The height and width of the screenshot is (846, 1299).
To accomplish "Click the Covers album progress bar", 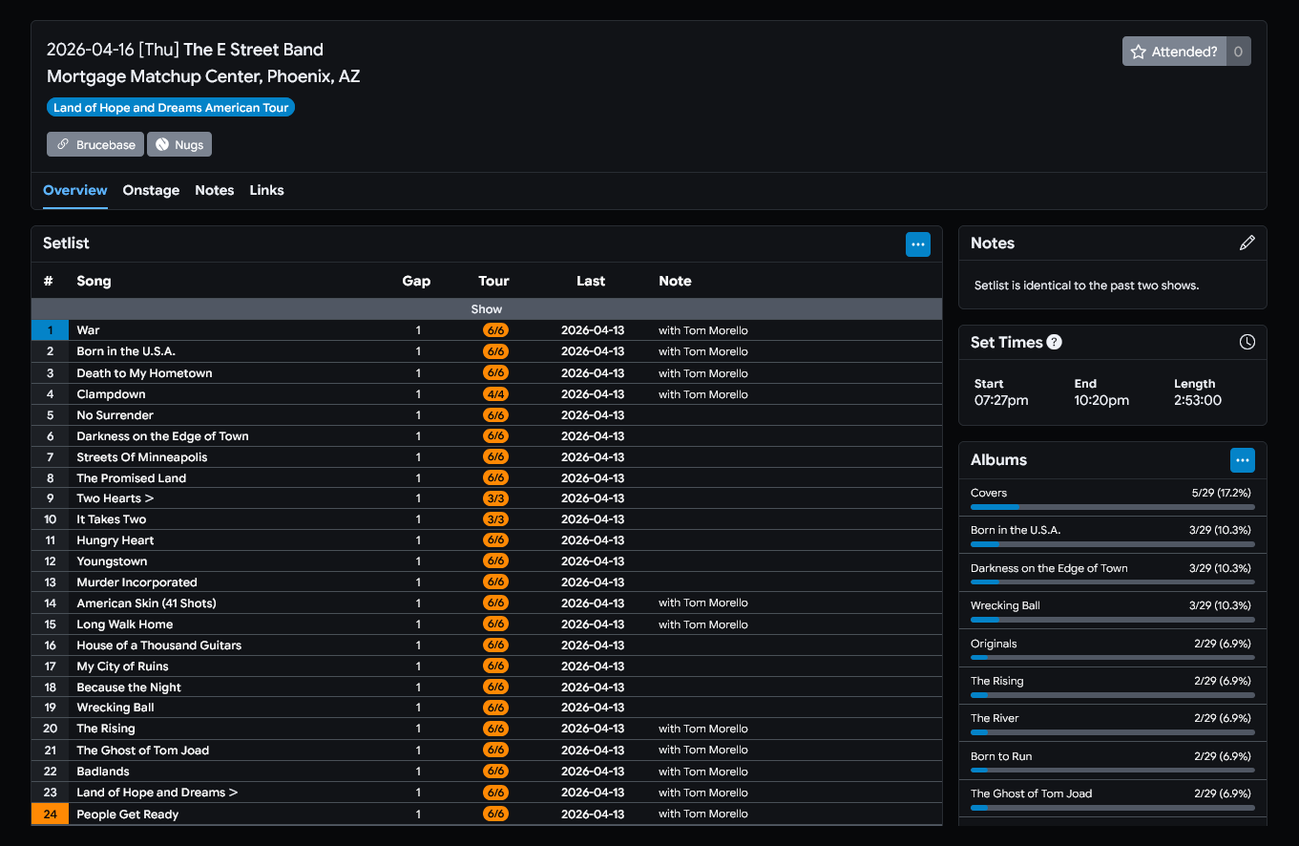I will tap(1112, 507).
